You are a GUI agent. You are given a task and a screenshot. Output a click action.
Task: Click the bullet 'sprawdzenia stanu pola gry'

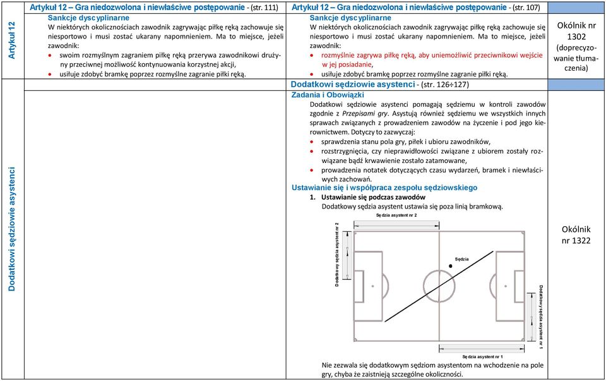point(406,142)
